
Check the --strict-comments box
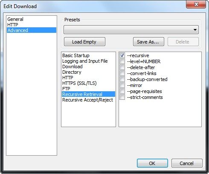pyautogui.click(x=122, y=97)
